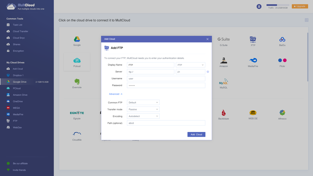The image size is (313, 176).
Task: Click the Add Cloud button in dialog
Action: (196, 135)
